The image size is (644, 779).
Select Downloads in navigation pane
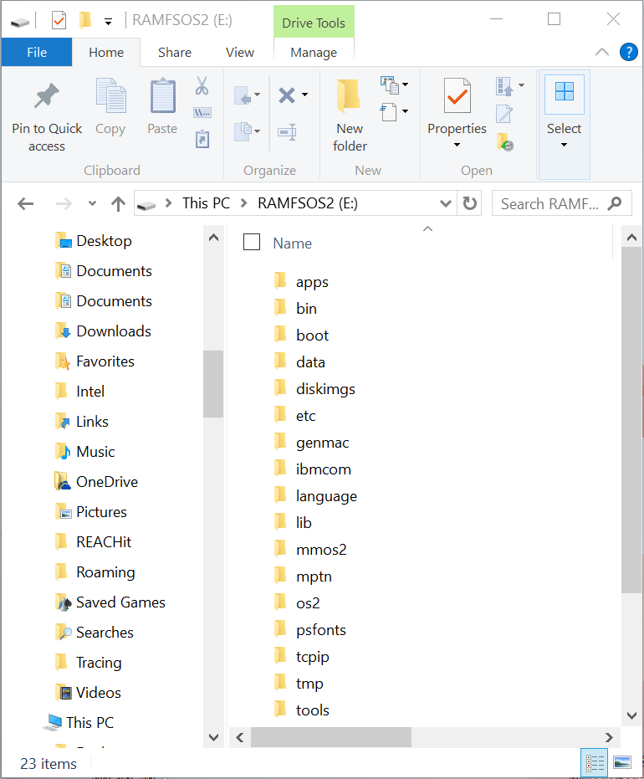(114, 331)
